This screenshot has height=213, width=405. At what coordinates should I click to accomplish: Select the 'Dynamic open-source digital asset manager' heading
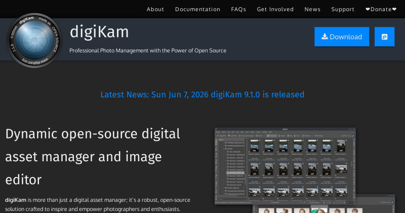(93, 157)
